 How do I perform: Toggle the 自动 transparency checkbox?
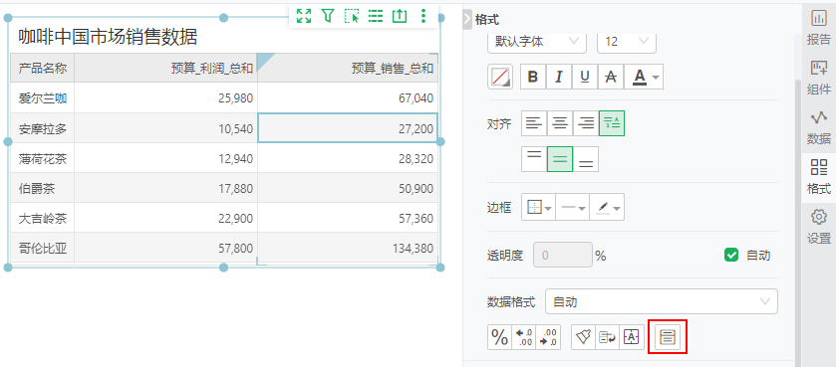731,256
